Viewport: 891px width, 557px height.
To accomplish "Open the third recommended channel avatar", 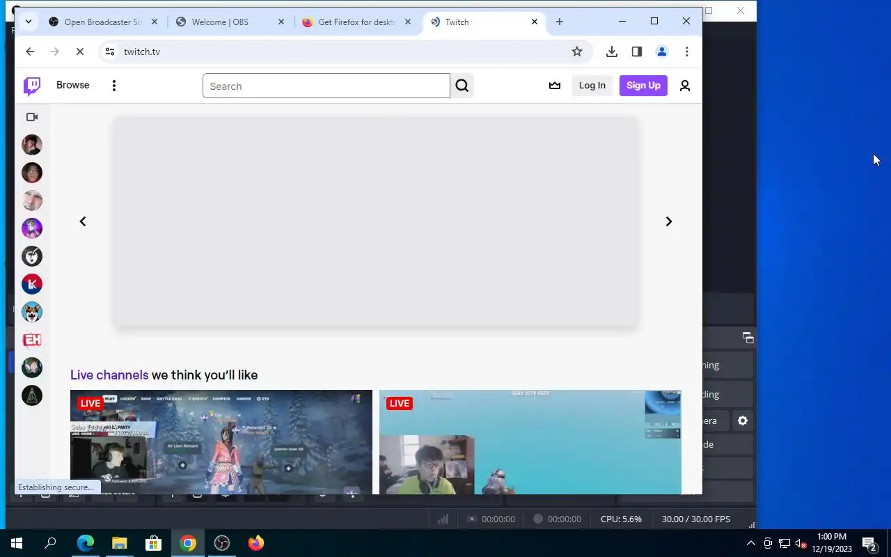I will point(32,201).
